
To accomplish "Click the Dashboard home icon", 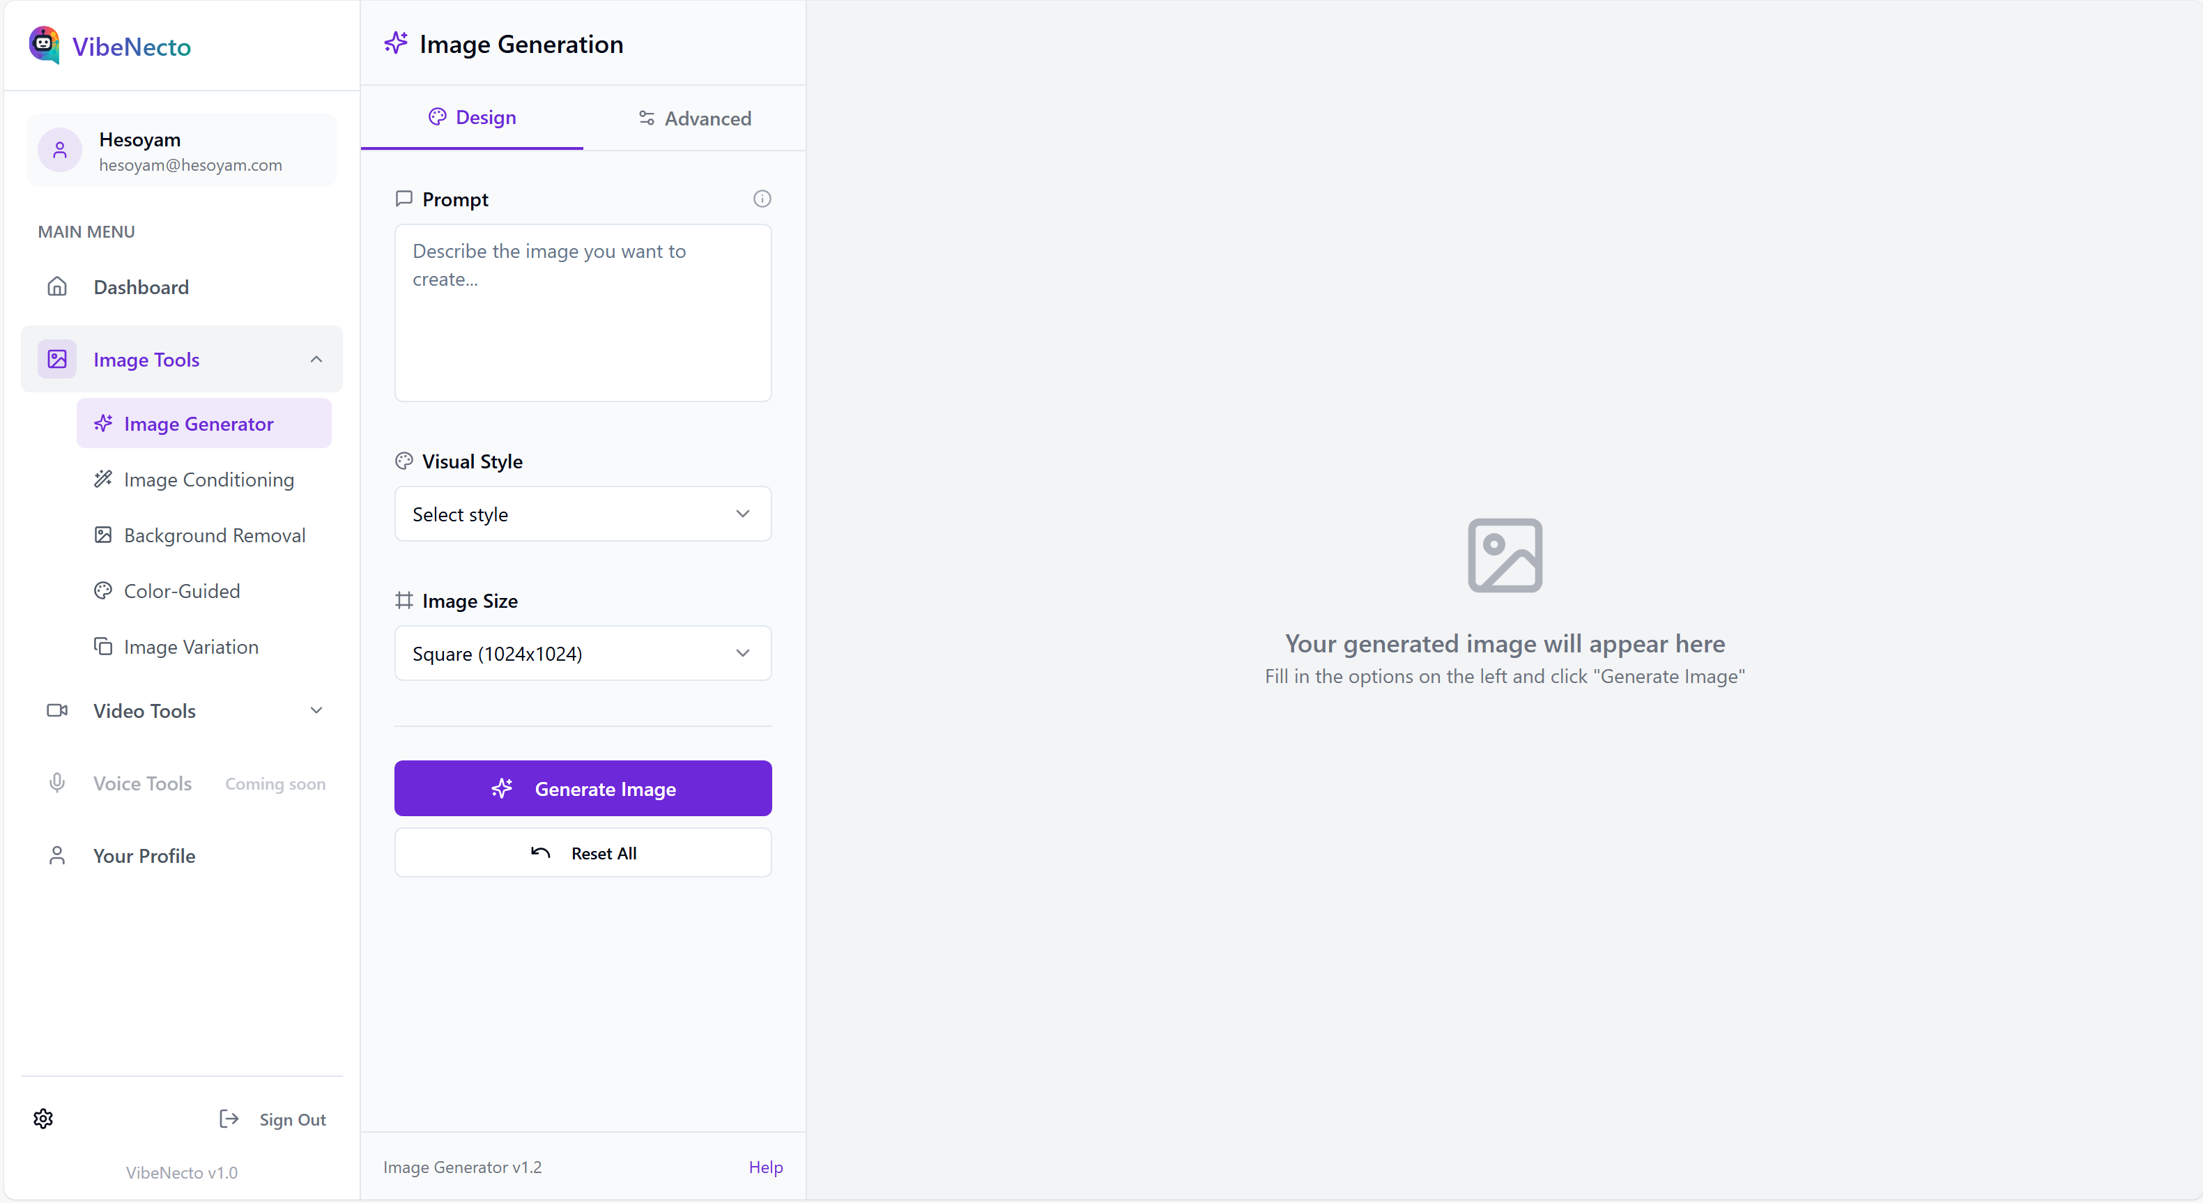I will (57, 286).
